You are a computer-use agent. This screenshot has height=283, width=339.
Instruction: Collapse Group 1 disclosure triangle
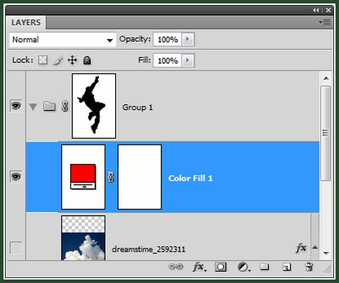pyautogui.click(x=33, y=107)
